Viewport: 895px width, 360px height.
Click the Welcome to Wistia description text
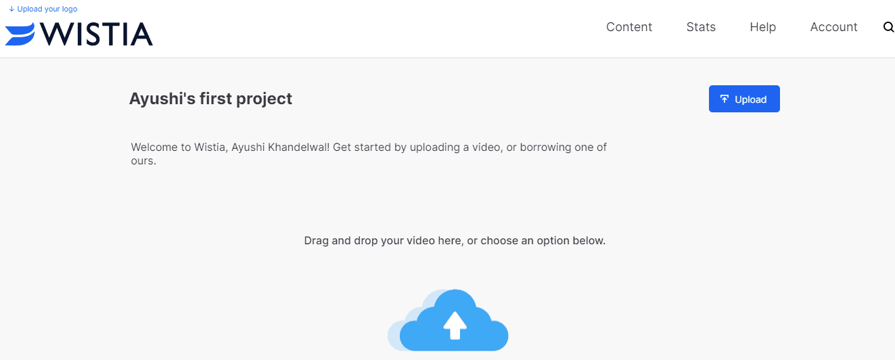coord(369,154)
